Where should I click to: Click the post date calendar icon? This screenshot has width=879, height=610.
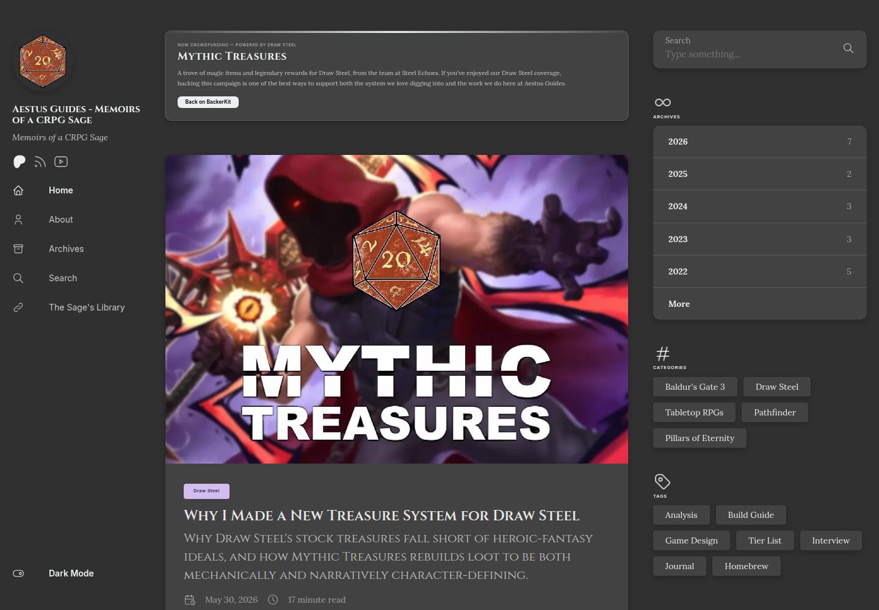point(190,600)
